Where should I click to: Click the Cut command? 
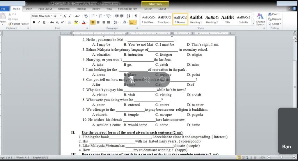tap(12, 14)
